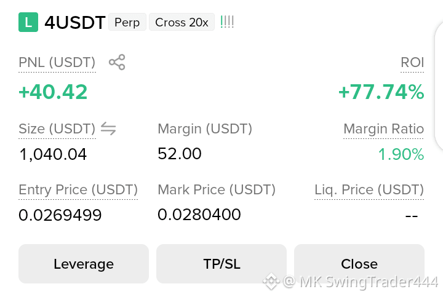Toggle the Size unit swap arrows
The width and height of the screenshot is (443, 297).
click(x=108, y=129)
